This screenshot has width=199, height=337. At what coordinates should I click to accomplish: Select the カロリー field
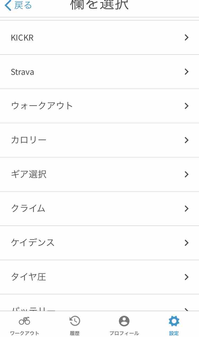(x=99, y=140)
